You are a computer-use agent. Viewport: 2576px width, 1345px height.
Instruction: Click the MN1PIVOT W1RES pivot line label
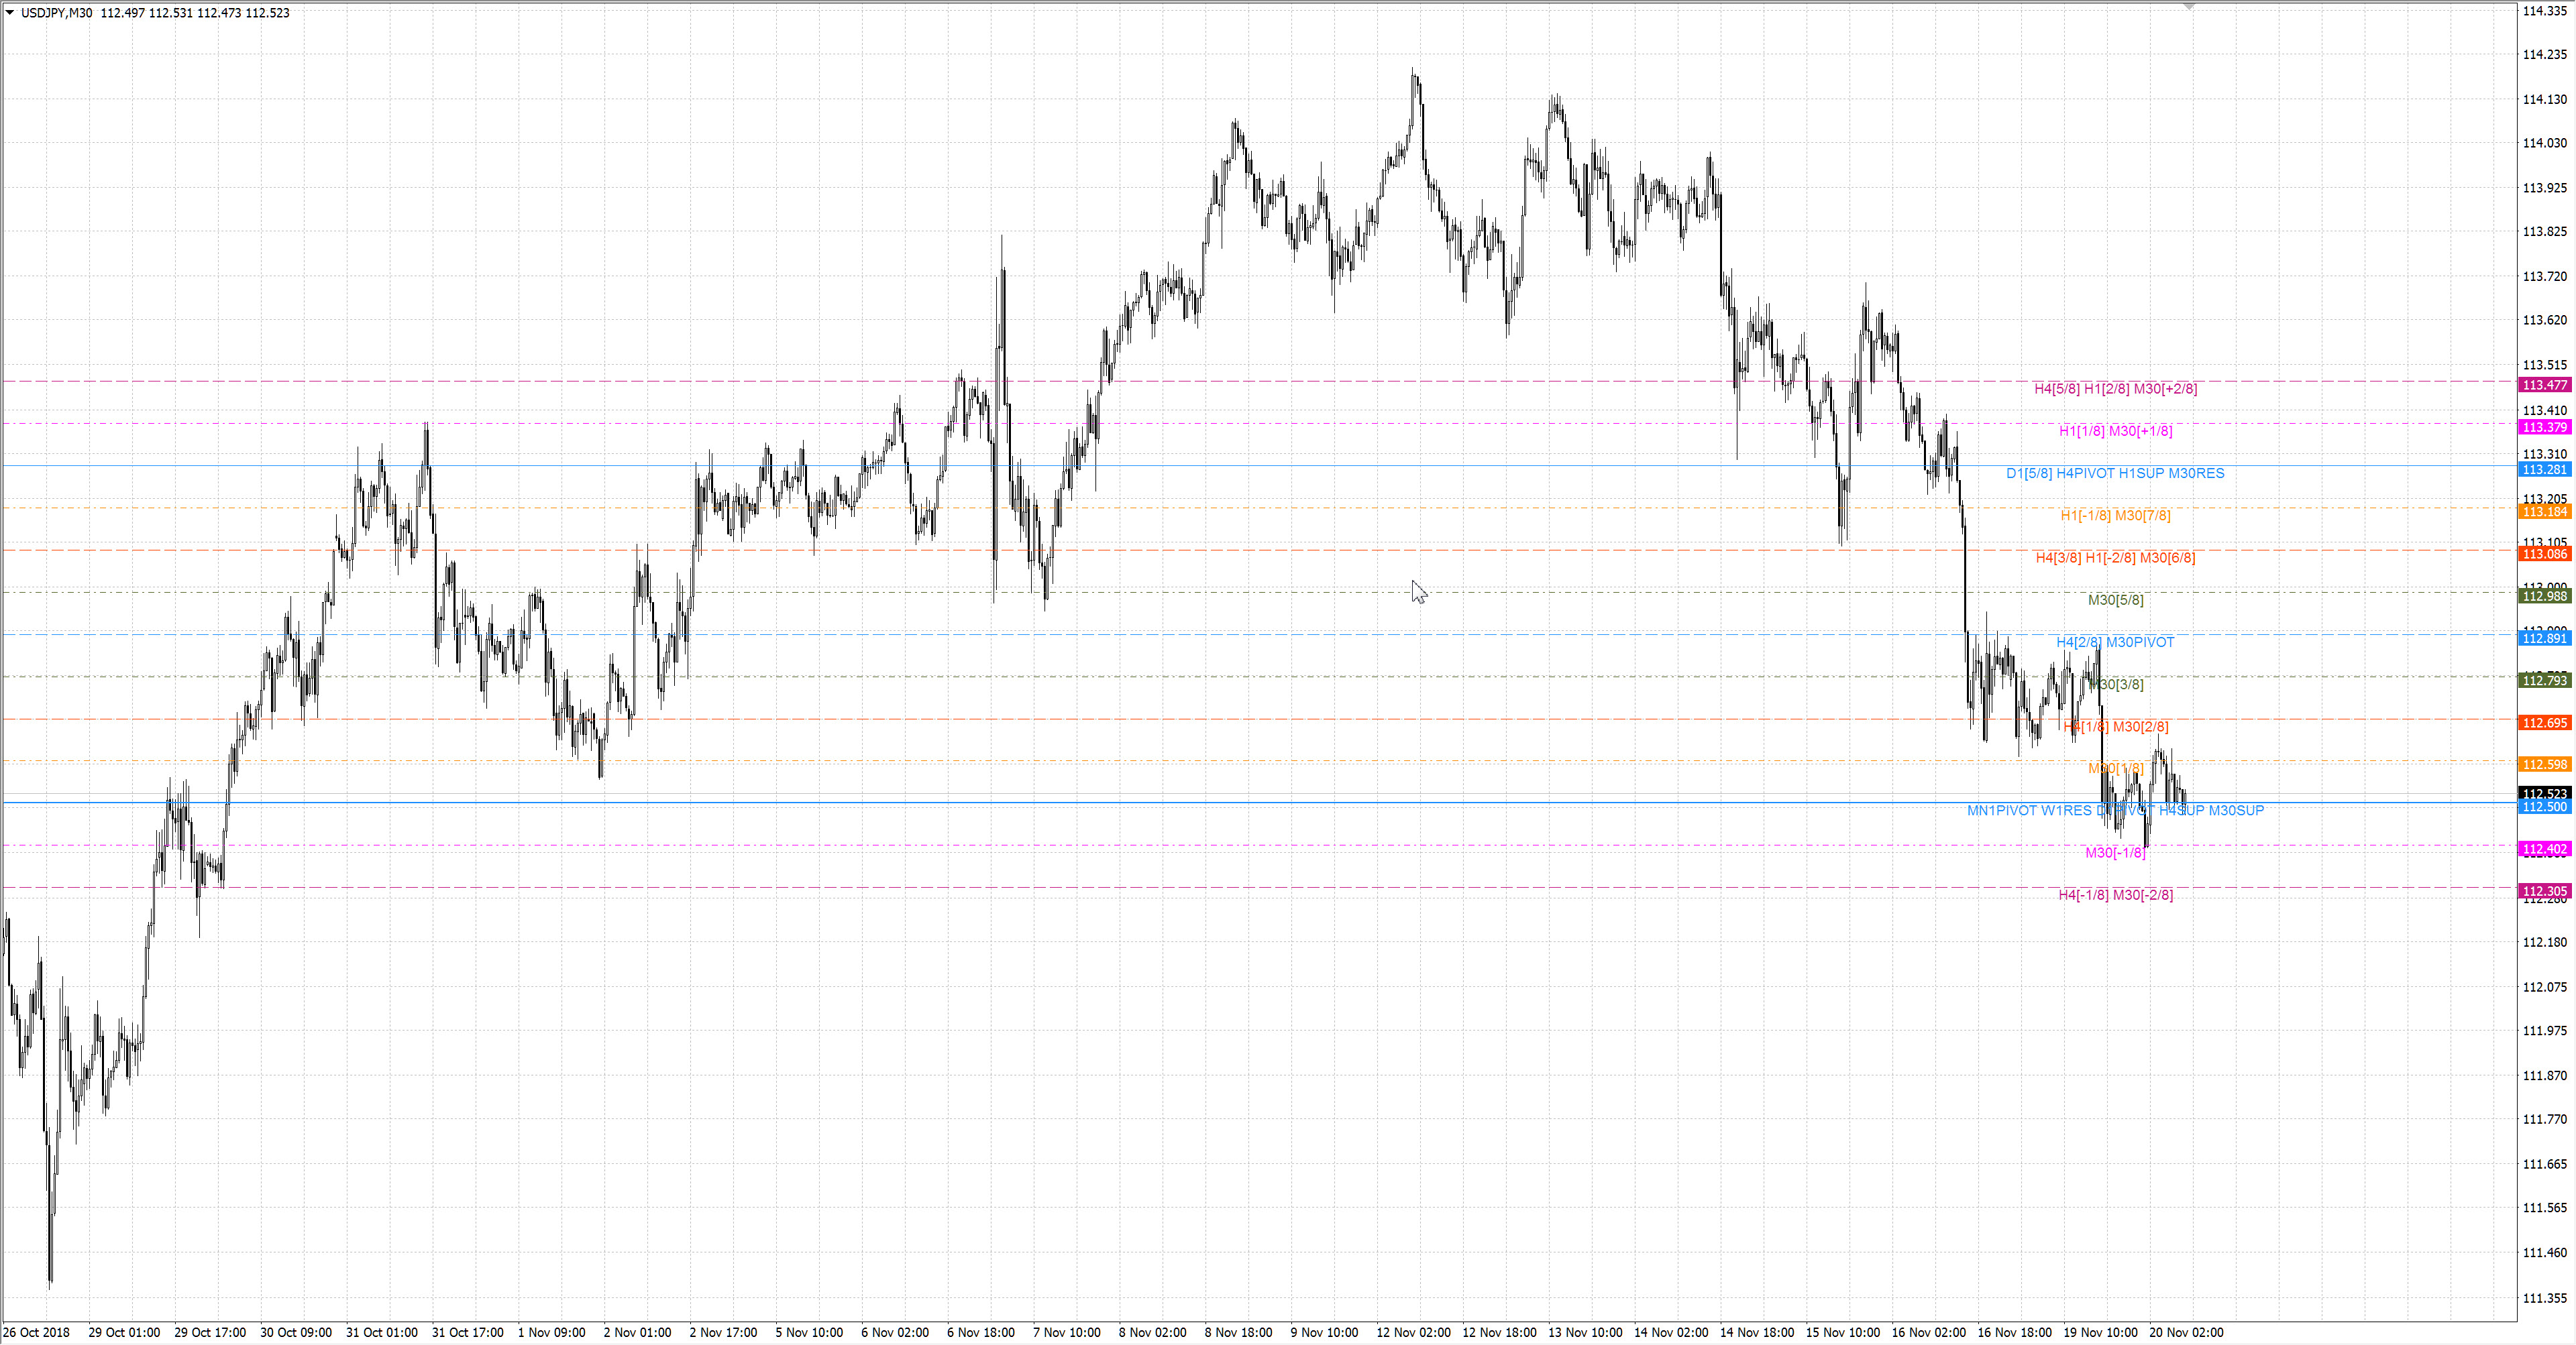click(x=2029, y=811)
